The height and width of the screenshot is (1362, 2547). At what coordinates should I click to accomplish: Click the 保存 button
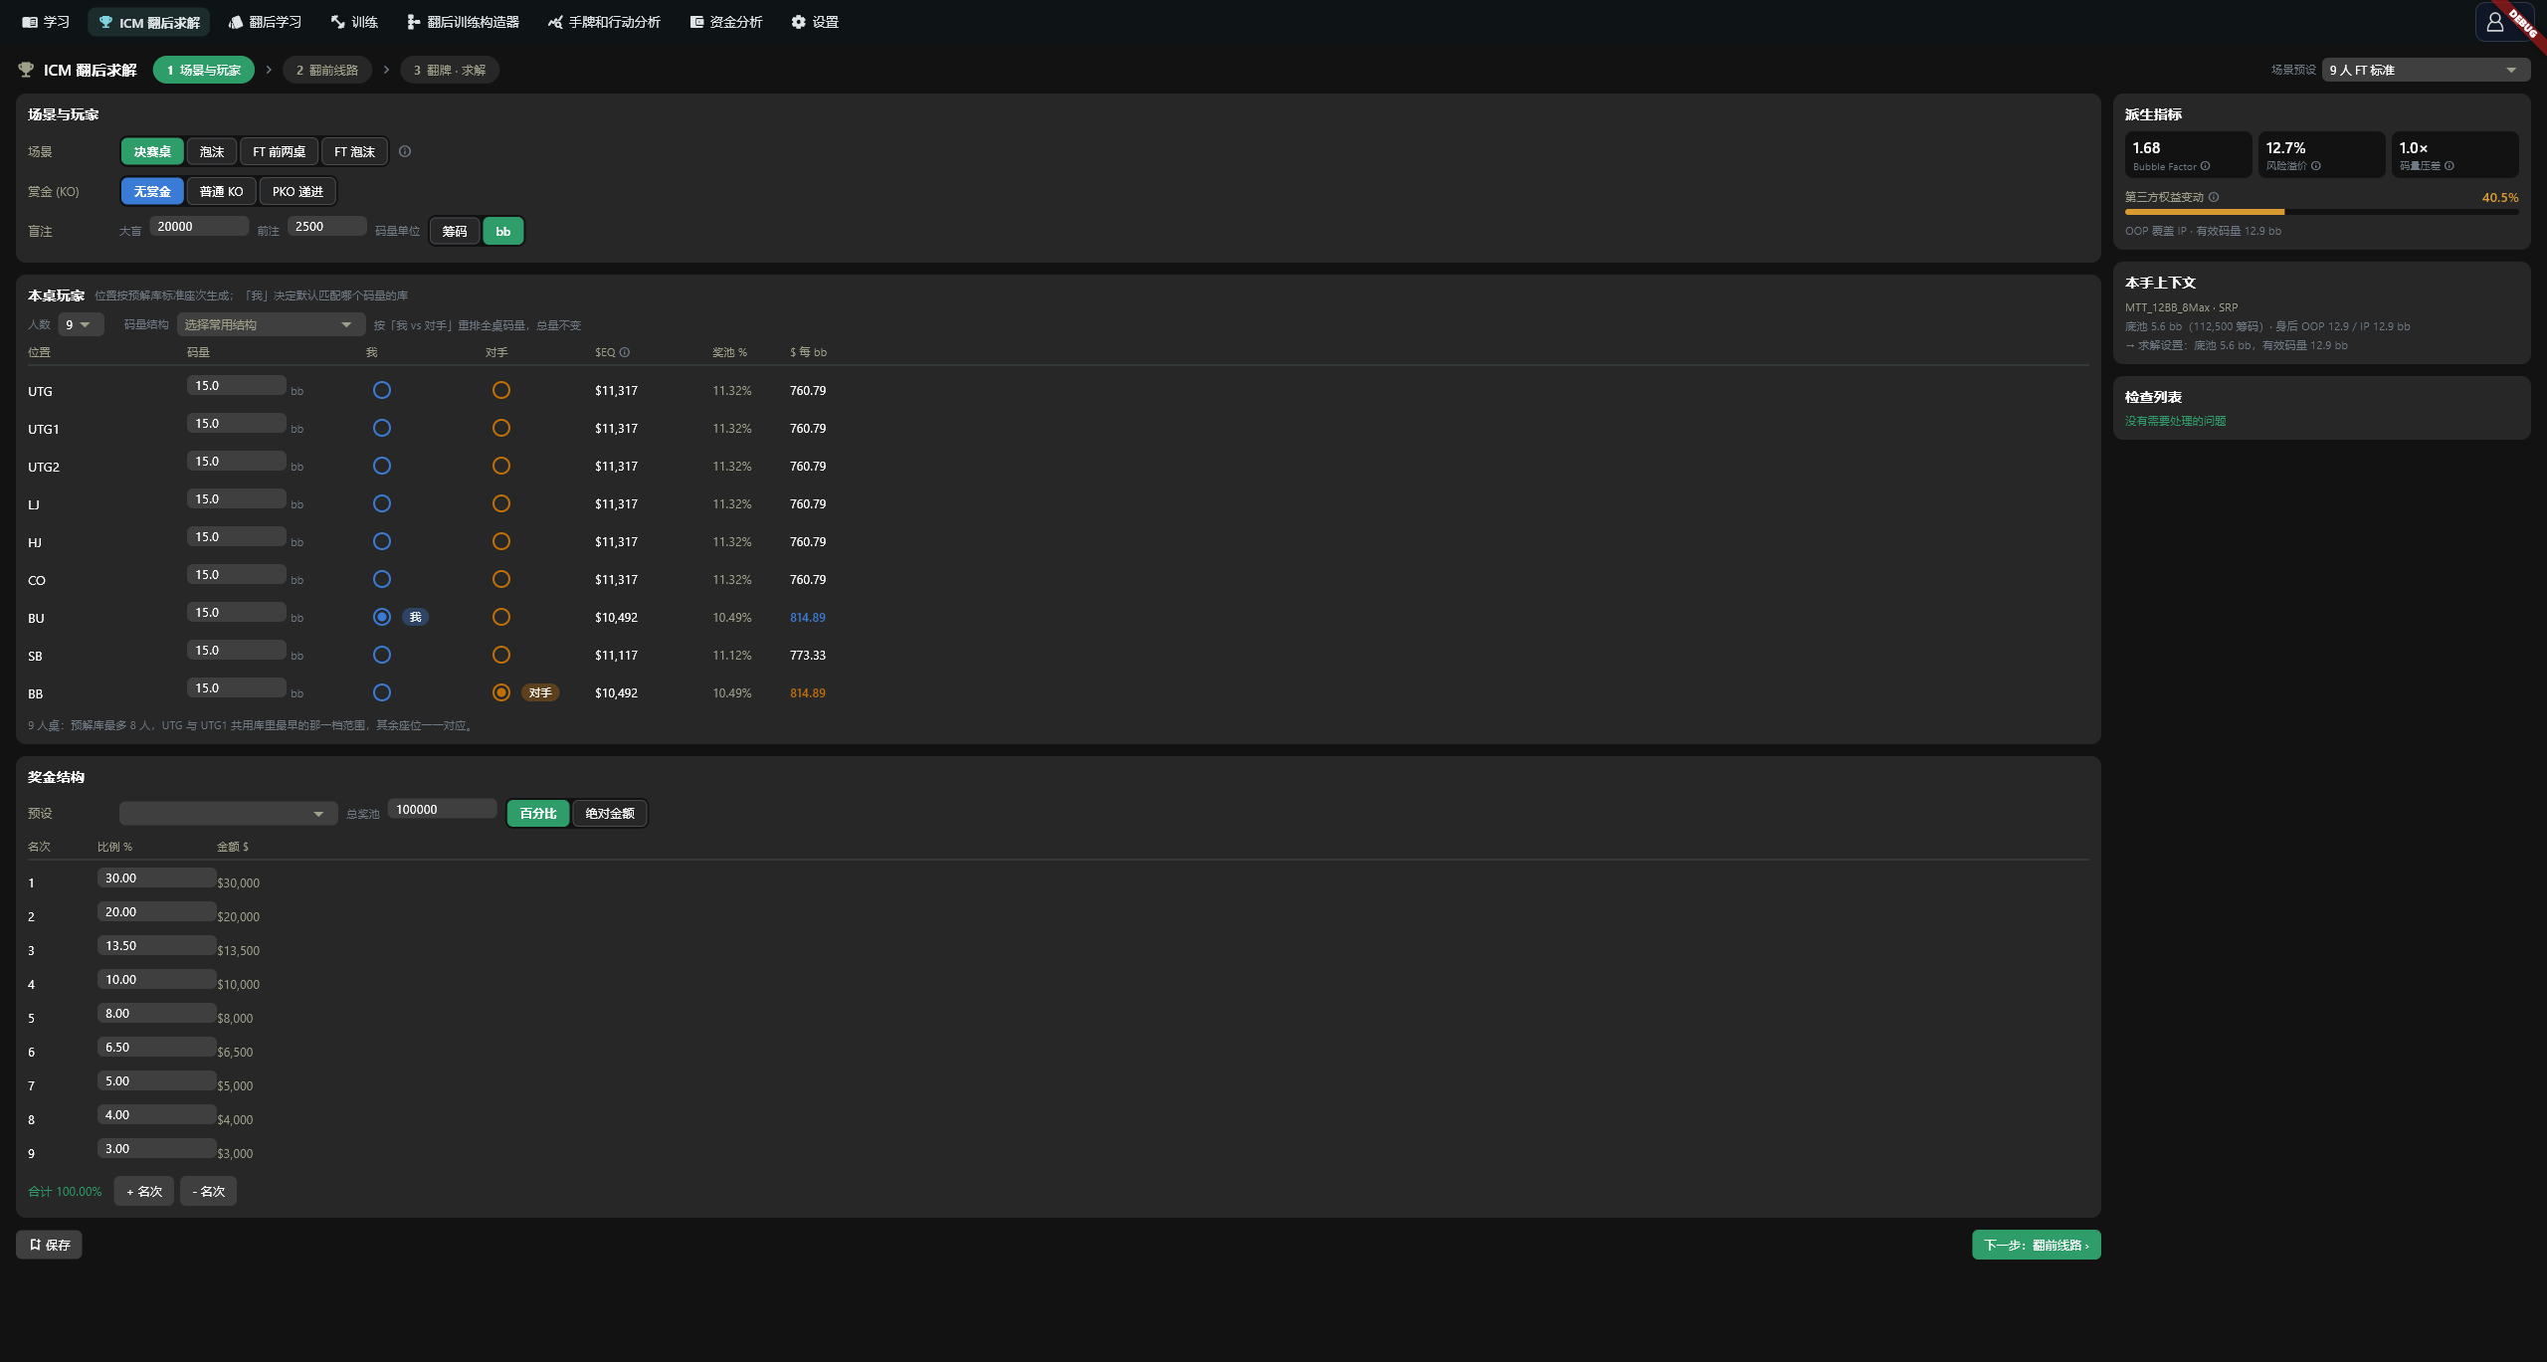(x=49, y=1245)
